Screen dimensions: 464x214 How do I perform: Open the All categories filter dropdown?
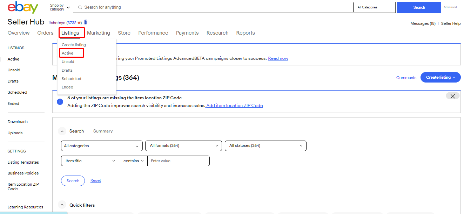(x=102, y=146)
